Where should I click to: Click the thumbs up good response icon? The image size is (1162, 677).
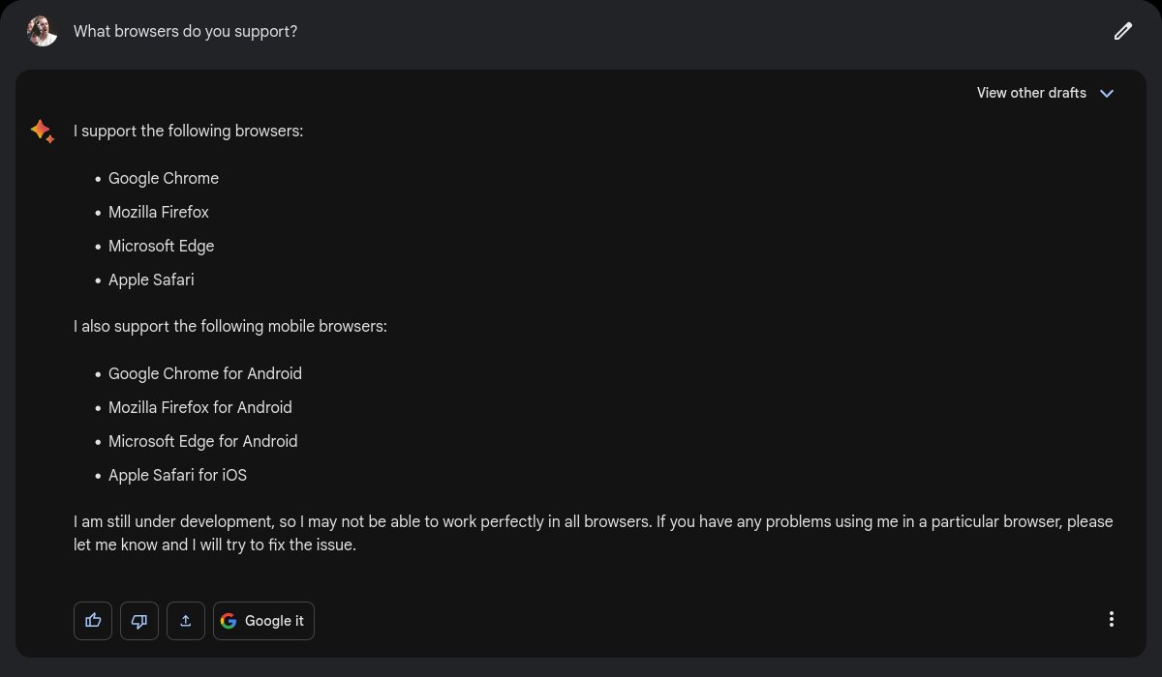click(93, 621)
